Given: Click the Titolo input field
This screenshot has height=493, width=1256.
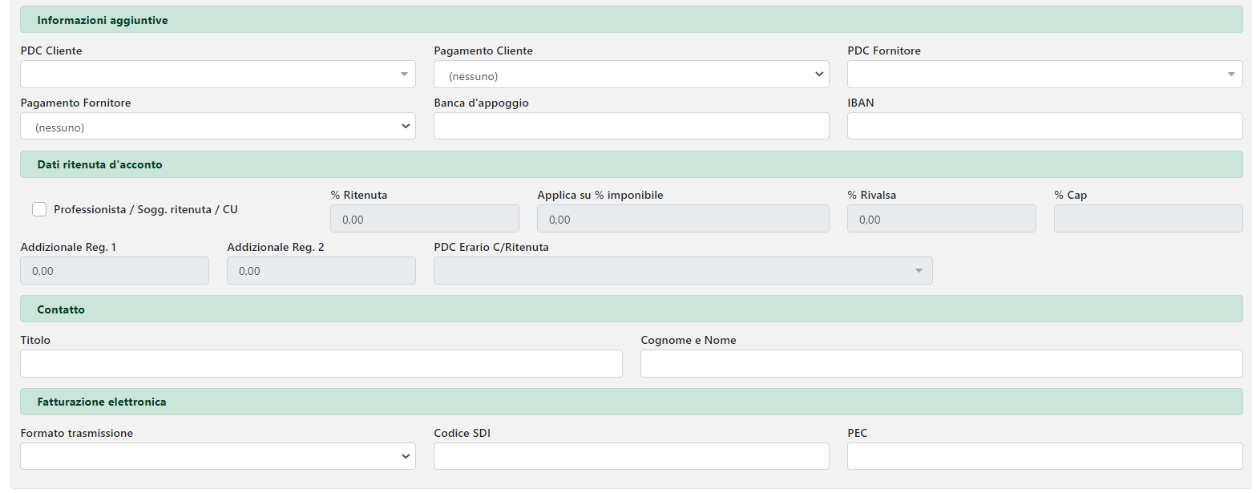Looking at the screenshot, I should tap(321, 364).
